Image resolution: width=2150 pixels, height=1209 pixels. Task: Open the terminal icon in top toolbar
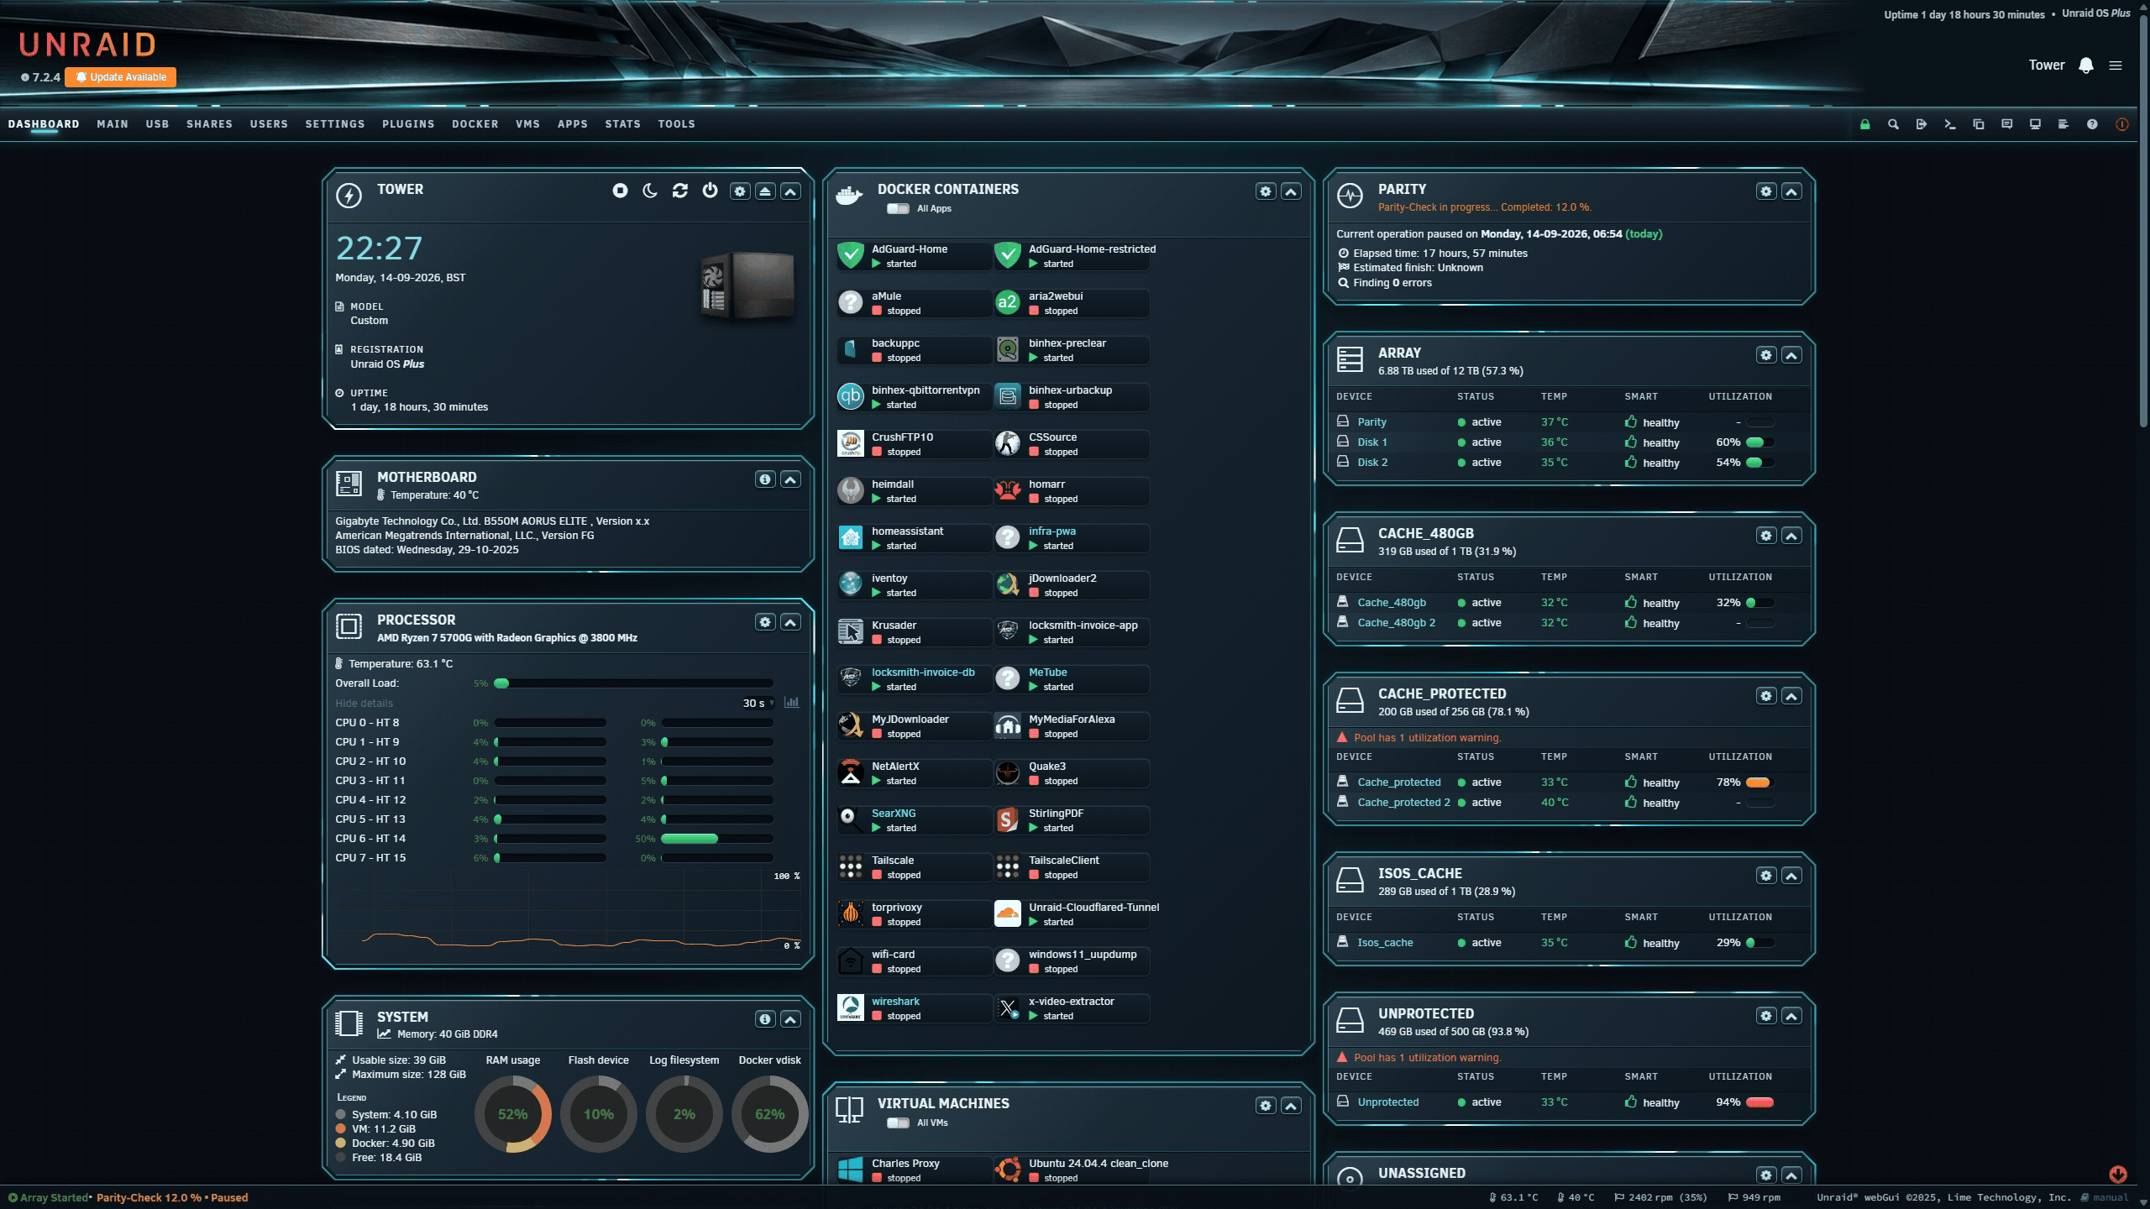1950,124
